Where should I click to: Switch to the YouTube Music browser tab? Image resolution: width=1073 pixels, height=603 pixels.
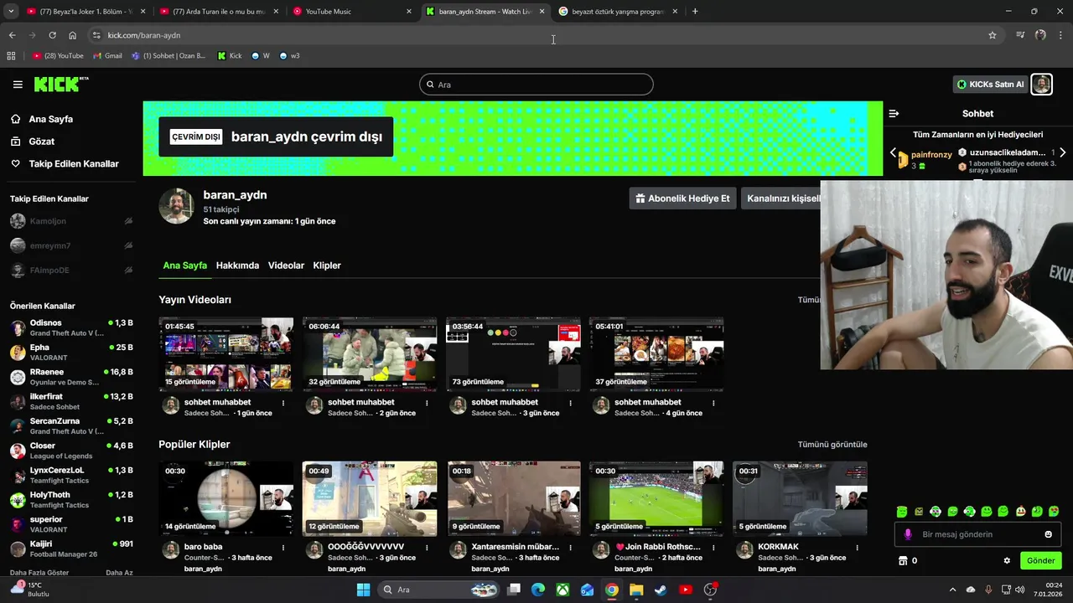[352, 12]
